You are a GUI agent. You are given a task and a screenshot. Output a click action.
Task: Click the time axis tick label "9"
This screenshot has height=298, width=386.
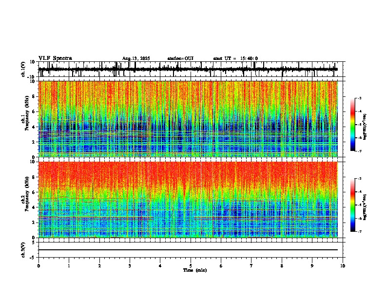click(312, 266)
